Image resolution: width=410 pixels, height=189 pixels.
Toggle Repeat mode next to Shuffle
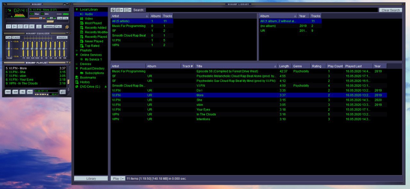click(59, 27)
